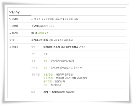Click the green 우대 tag beside 전공
The width and height of the screenshot is (133, 105).
point(46,61)
